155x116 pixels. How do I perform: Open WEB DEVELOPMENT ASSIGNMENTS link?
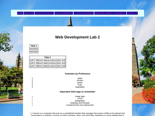pyautogui.click(x=110, y=13)
